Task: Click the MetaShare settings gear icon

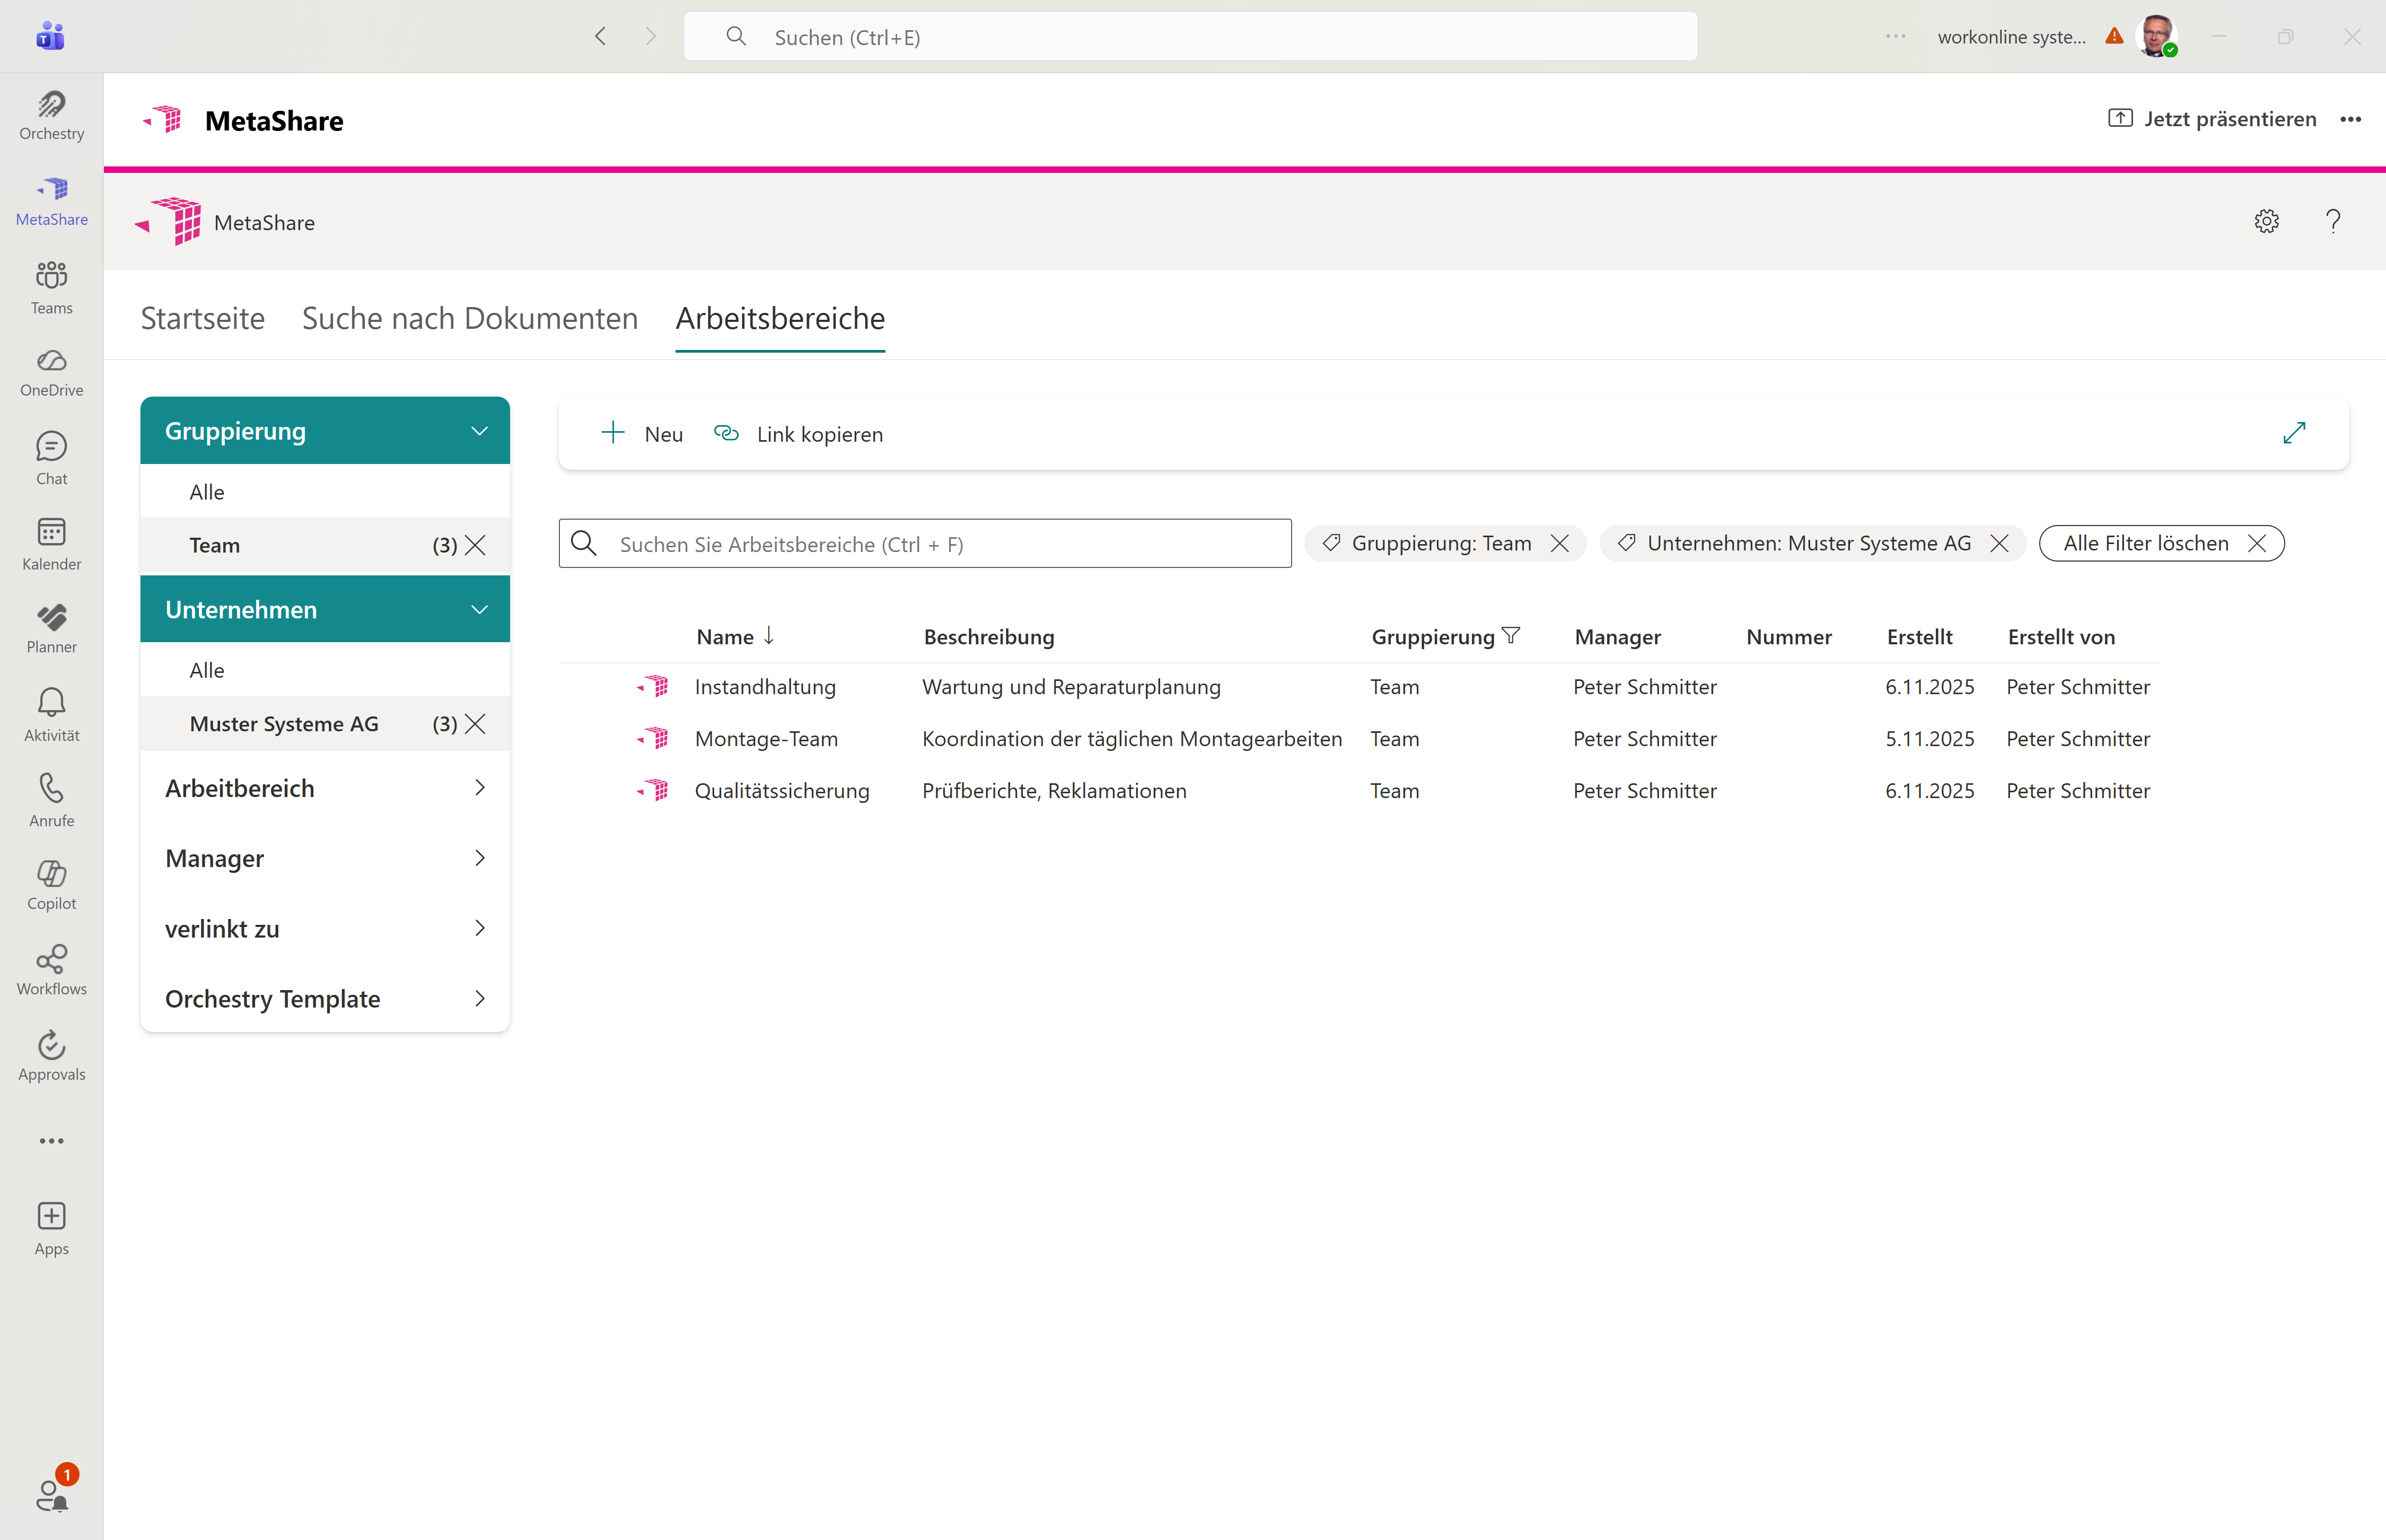Action: 2266,221
